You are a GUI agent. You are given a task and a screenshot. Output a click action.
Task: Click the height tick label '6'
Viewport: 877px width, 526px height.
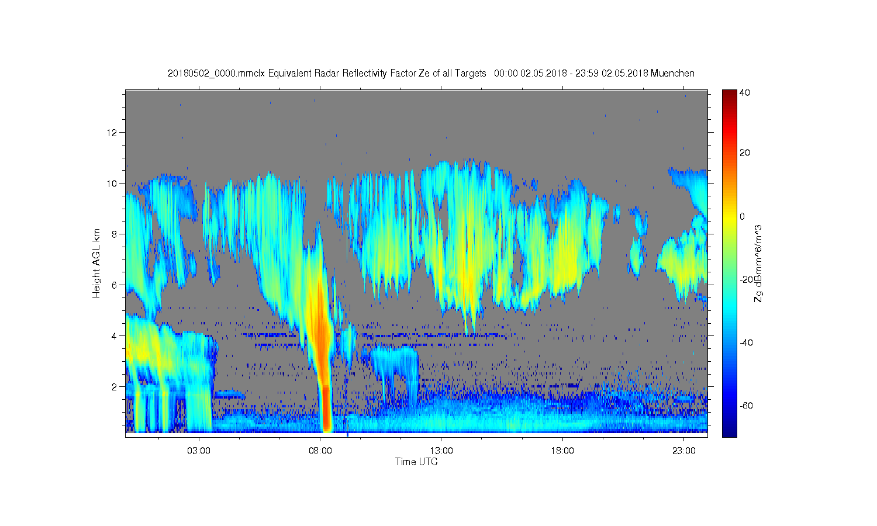coord(114,285)
